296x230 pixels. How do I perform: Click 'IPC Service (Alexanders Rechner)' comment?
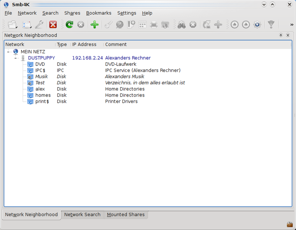(x=143, y=70)
